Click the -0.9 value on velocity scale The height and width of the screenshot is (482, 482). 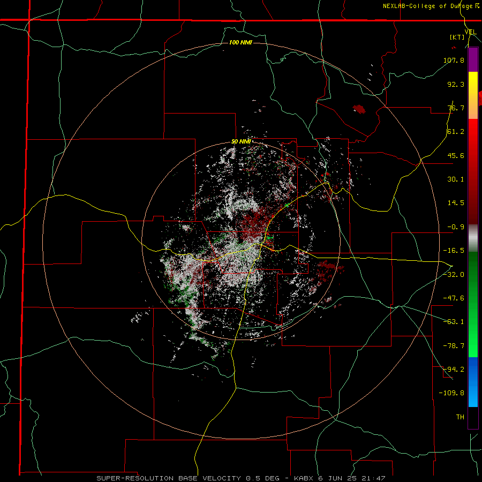pos(456,227)
